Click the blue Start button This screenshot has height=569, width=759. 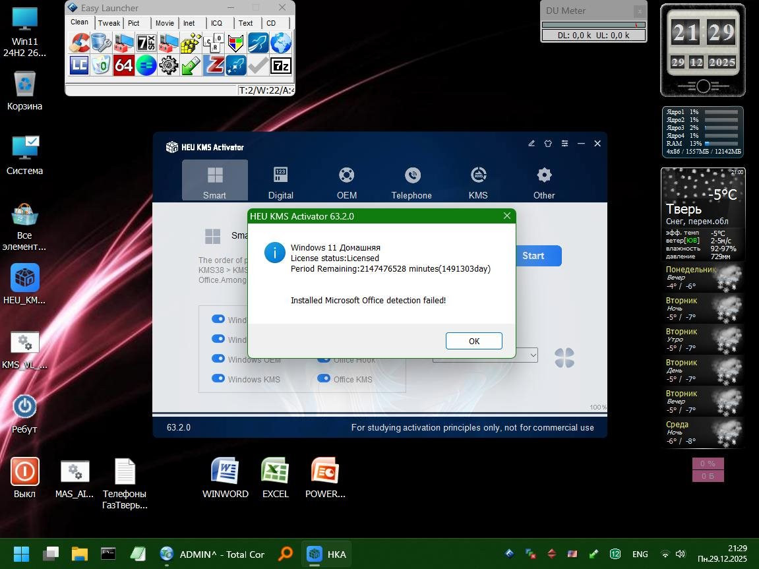tap(537, 256)
